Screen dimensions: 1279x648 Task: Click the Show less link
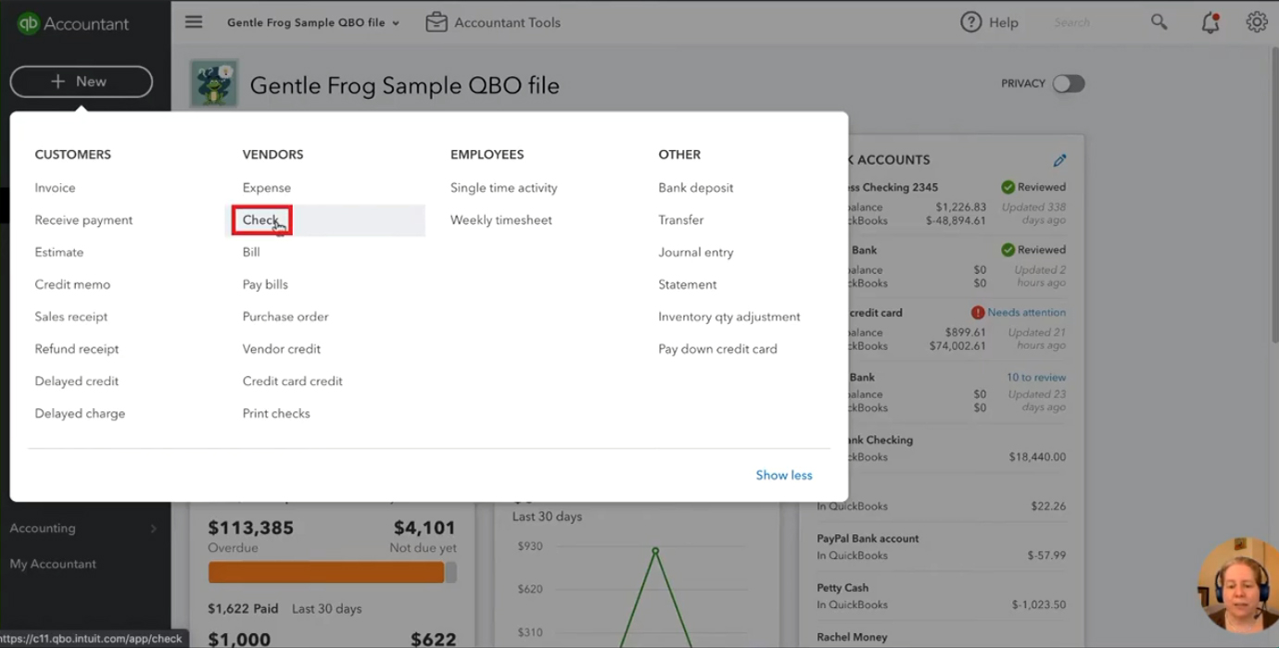pyautogui.click(x=784, y=476)
